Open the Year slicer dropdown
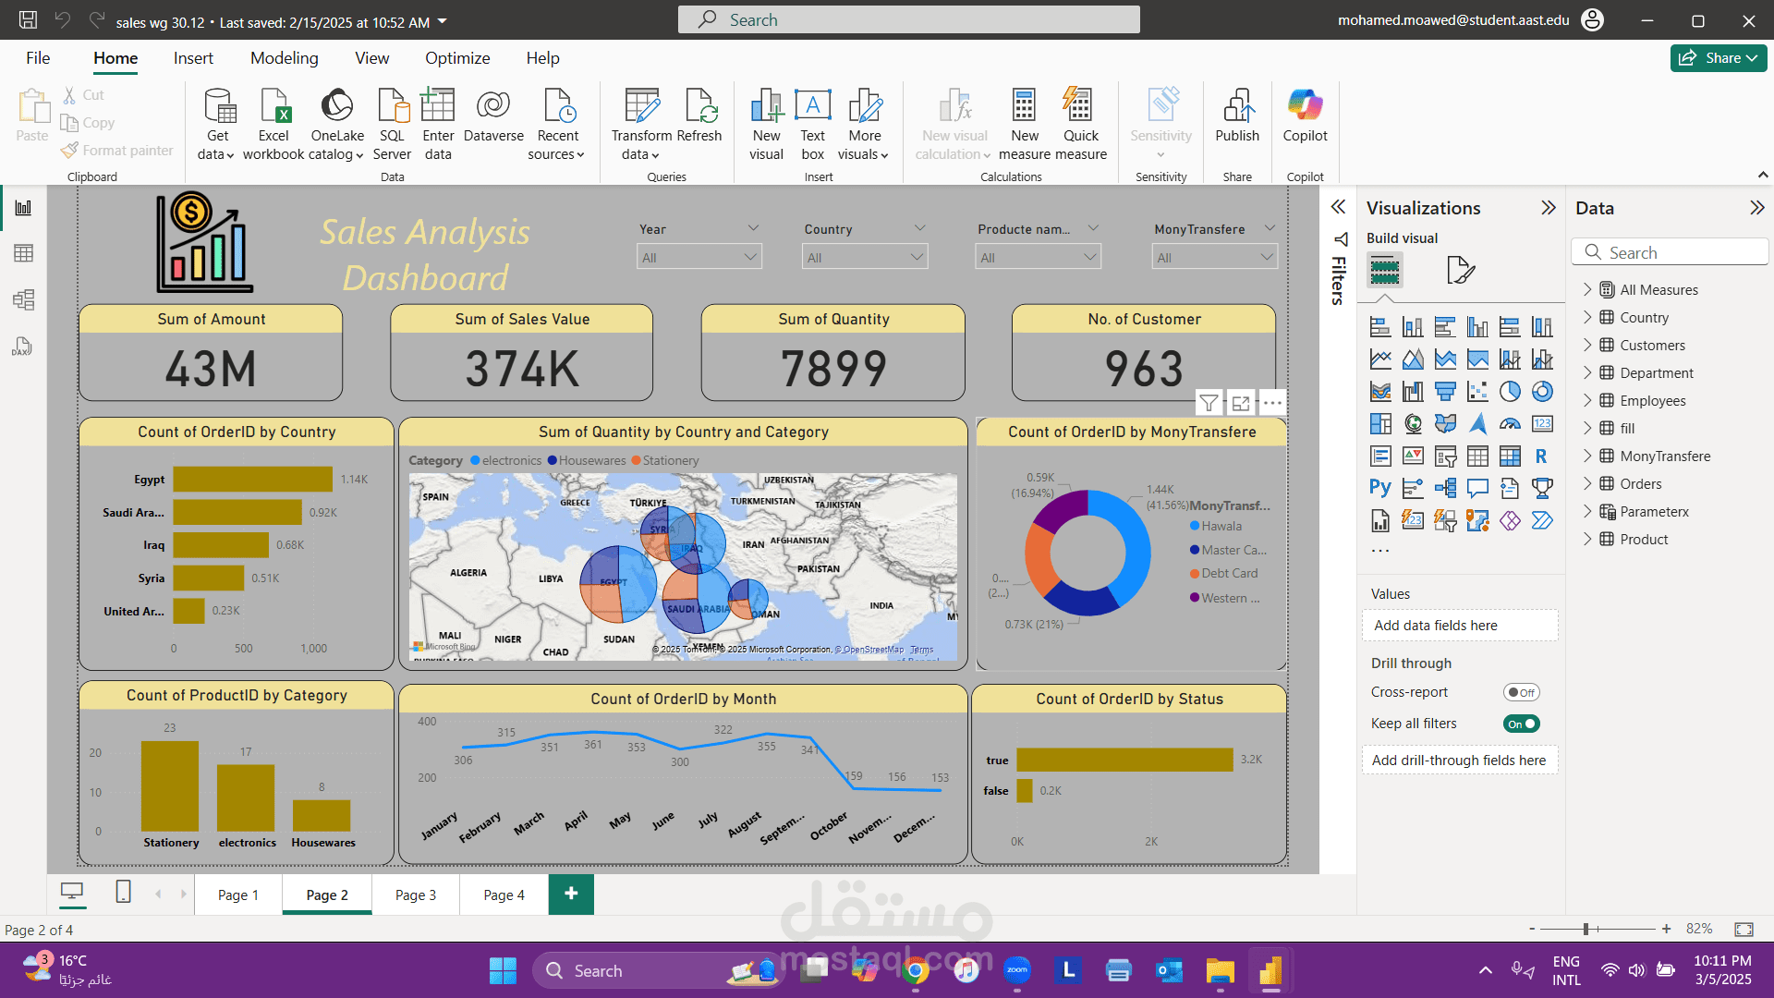This screenshot has height=998, width=1774. point(751,257)
